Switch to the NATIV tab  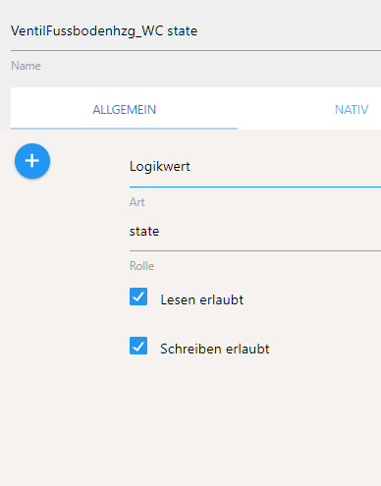click(x=352, y=109)
